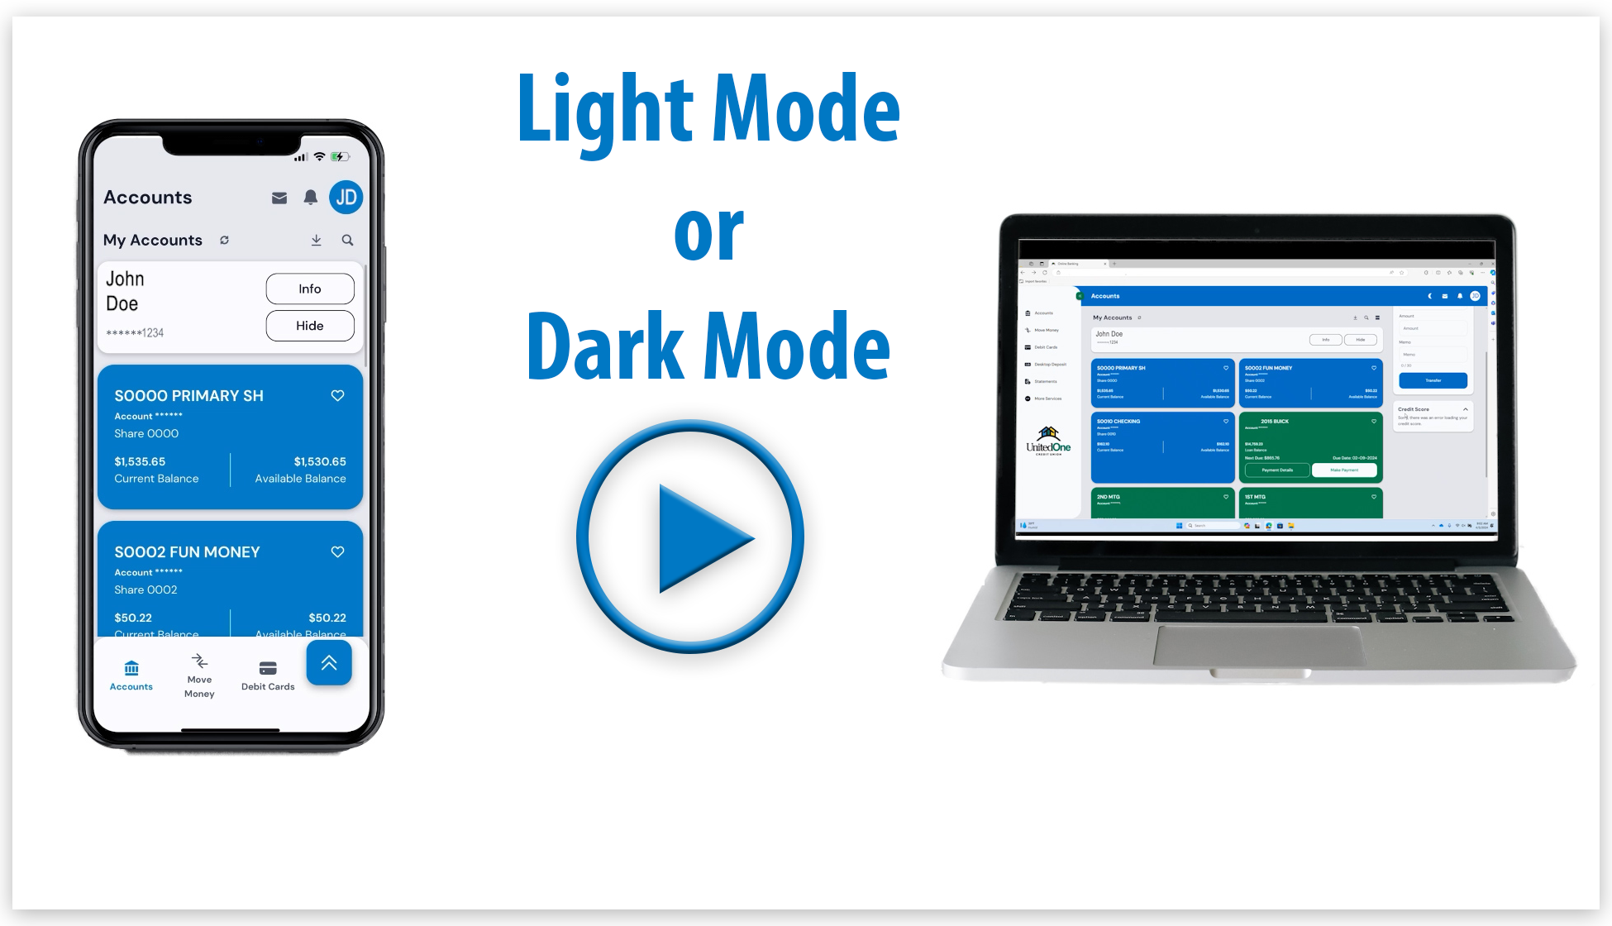Toggle the upward chevron expand button
Screen dimensions: 1612x926
[x=329, y=662]
